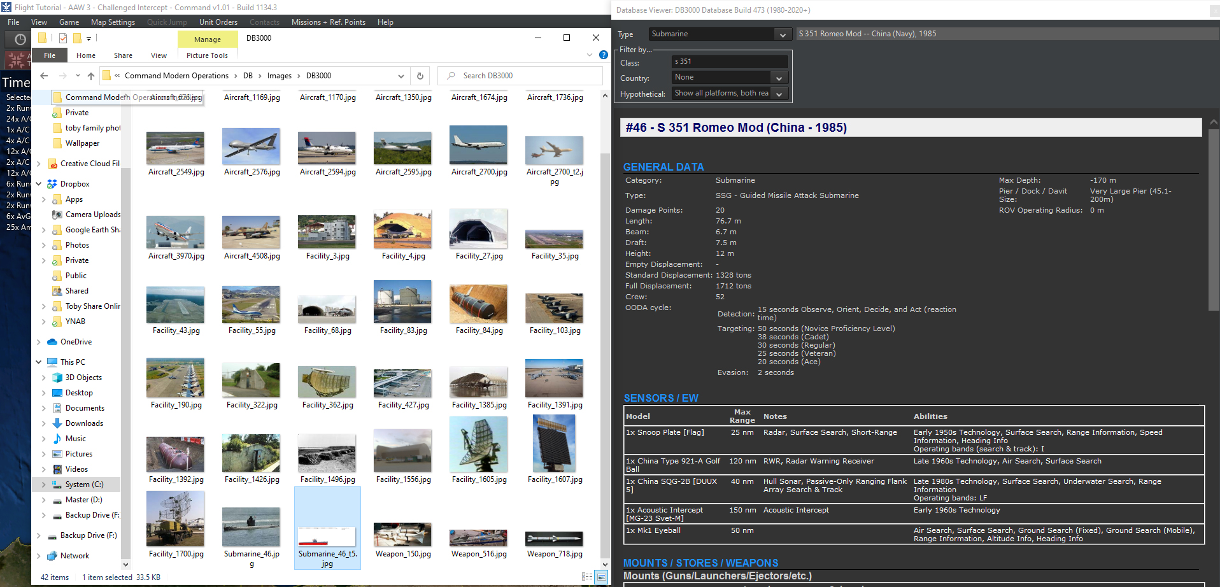
Task: Select the Facility_362.jpg radar thumbnail
Action: (327, 382)
